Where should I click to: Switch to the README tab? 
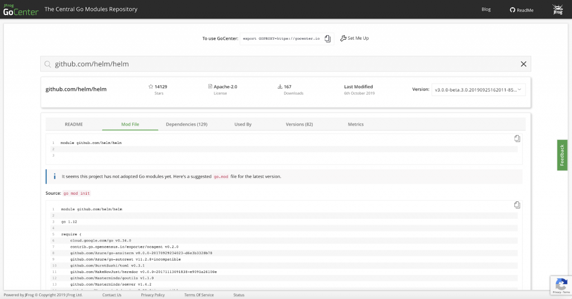coord(74,124)
